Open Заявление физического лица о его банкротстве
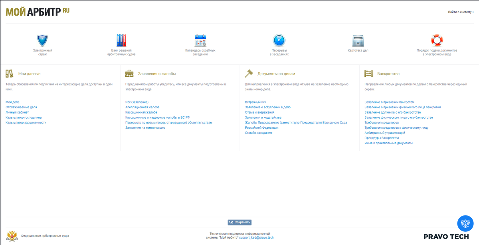The width and height of the screenshot is (479, 245). point(399,118)
